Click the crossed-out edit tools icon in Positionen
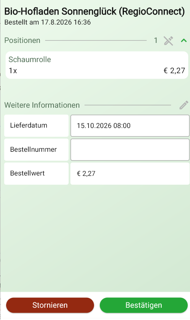The height and width of the screenshot is (320, 190). click(169, 41)
